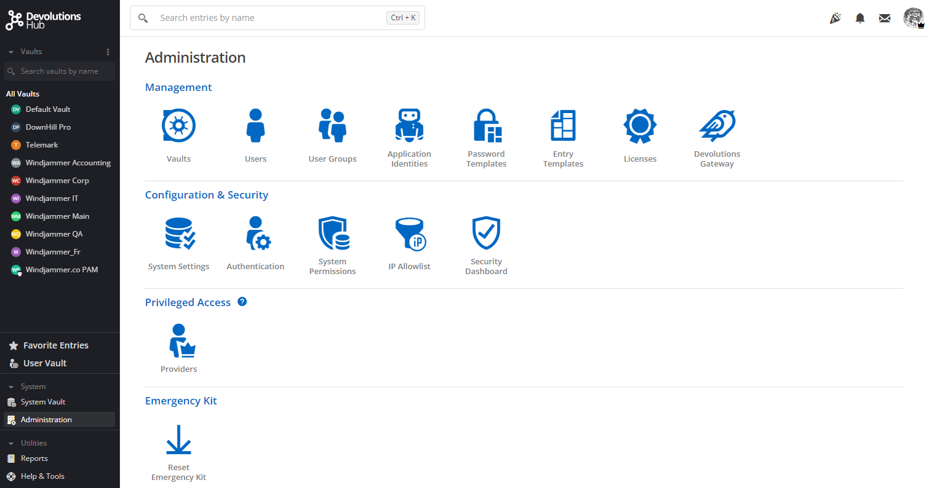Open System Permissions shield icon

click(333, 234)
